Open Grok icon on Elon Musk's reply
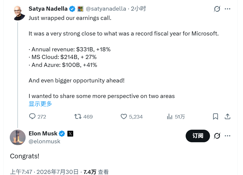 (217, 136)
